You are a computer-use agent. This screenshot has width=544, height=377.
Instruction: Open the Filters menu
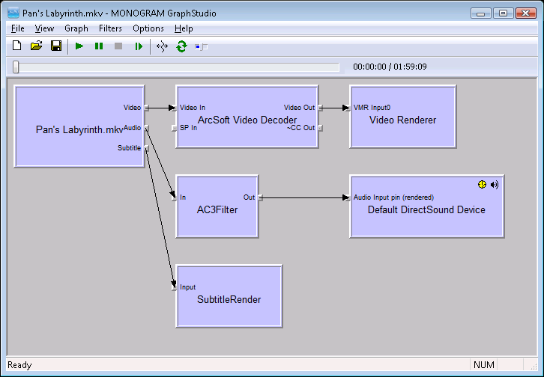click(110, 28)
